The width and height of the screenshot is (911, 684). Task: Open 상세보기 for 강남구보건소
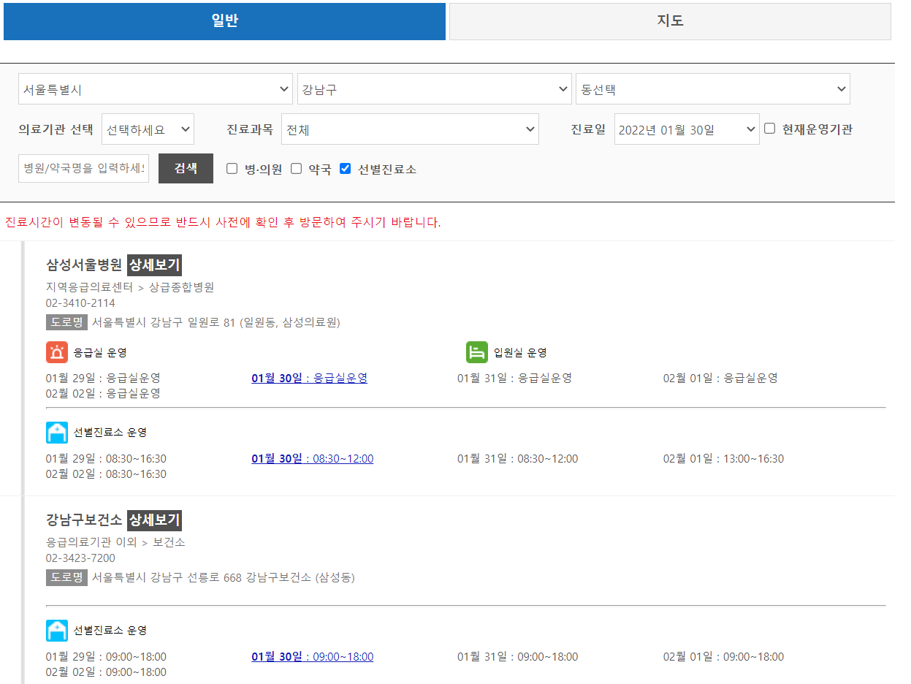point(155,520)
